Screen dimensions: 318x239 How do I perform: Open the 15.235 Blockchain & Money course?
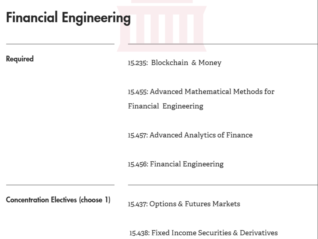174,63
